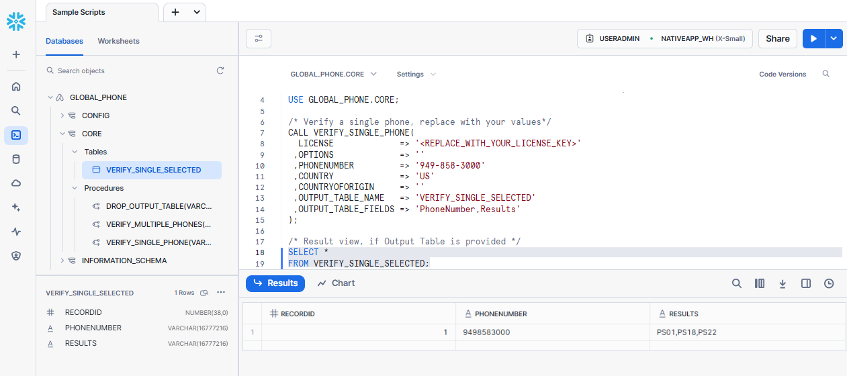Click the plus Create icon in sidebar
This screenshot has height=376, width=847.
pyautogui.click(x=16, y=54)
